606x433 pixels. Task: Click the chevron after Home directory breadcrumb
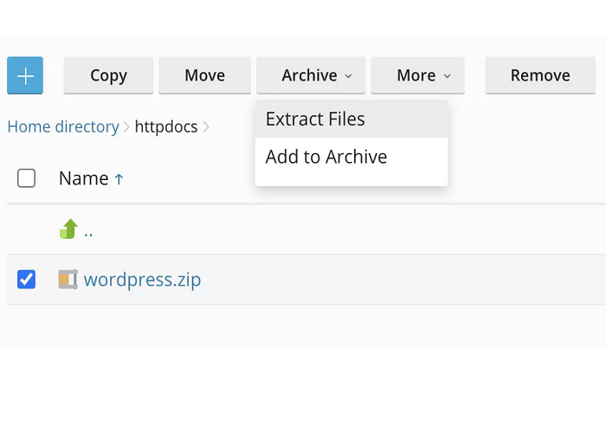pos(126,127)
